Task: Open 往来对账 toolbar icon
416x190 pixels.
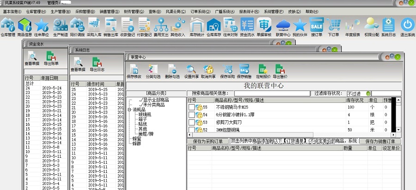Action: click(230, 27)
